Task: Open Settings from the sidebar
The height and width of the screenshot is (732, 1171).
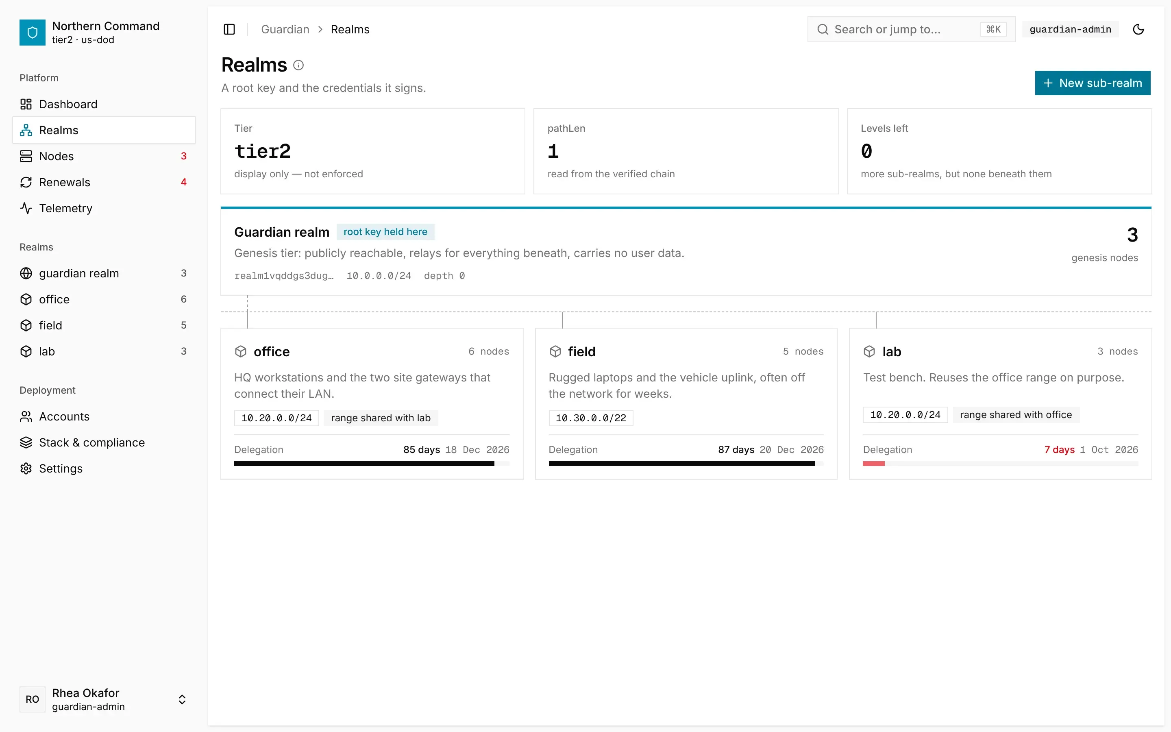Action: coord(104,468)
